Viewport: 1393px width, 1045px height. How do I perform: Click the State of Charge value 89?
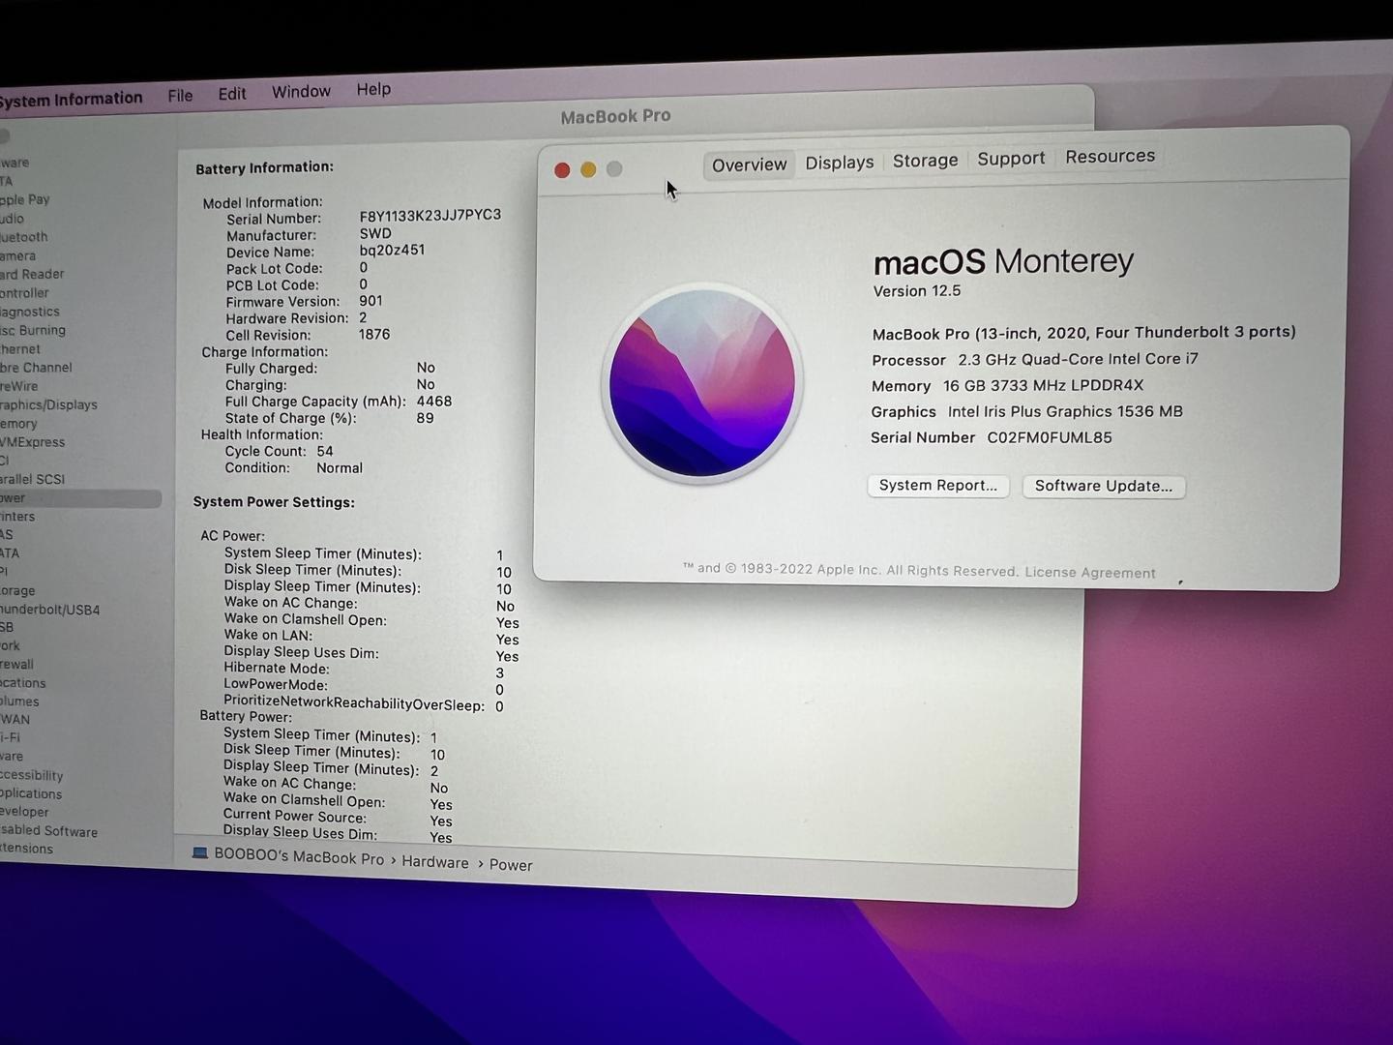coord(425,418)
